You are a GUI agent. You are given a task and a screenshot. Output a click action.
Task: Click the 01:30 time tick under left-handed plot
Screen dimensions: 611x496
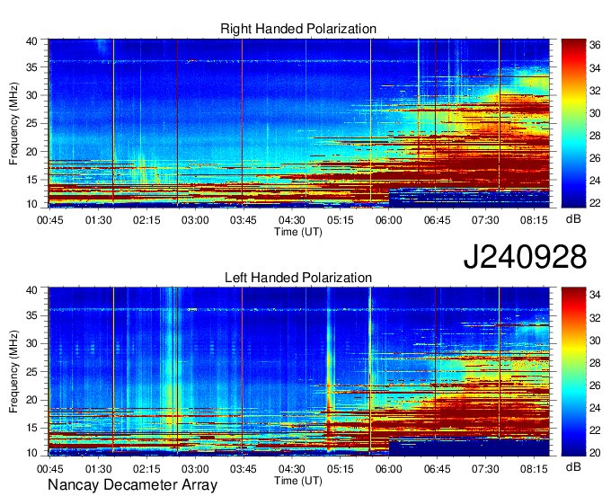click(98, 468)
